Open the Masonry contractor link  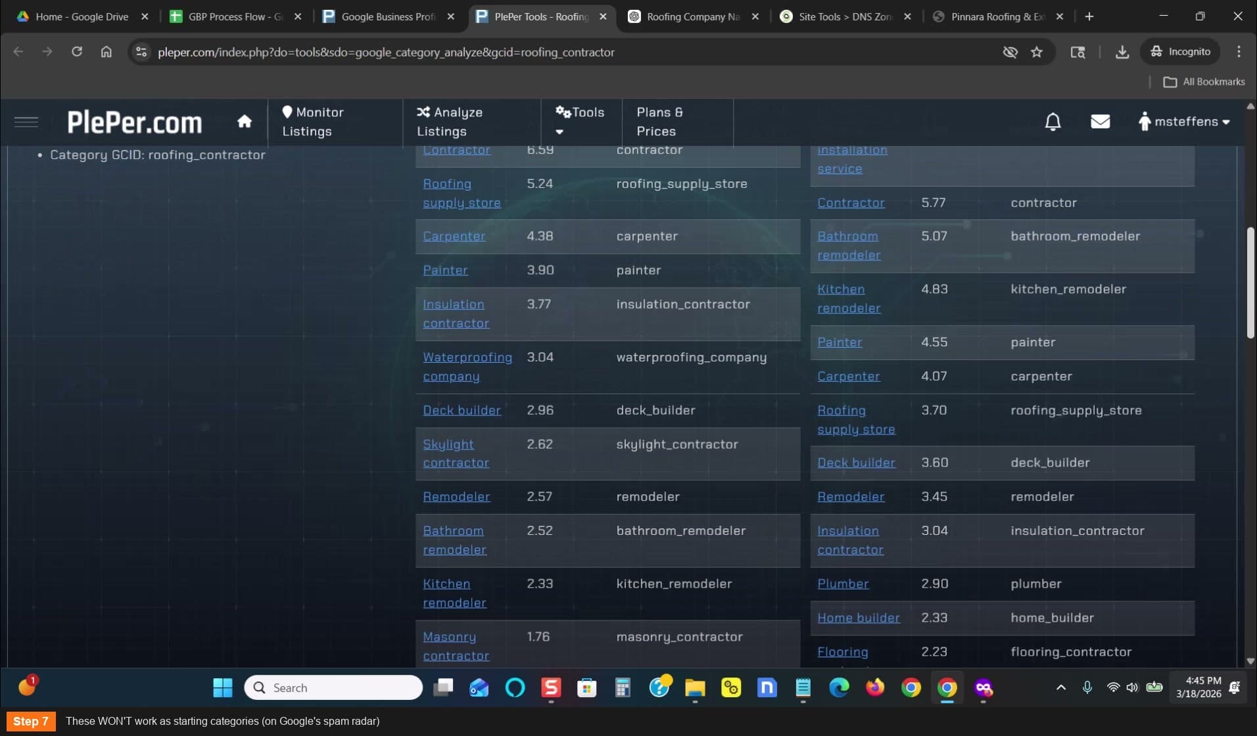[456, 646]
